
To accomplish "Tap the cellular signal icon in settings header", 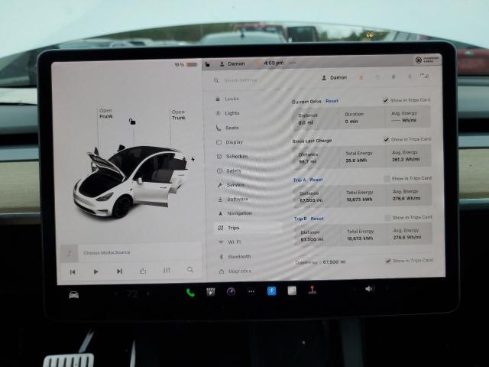I will [x=424, y=76].
